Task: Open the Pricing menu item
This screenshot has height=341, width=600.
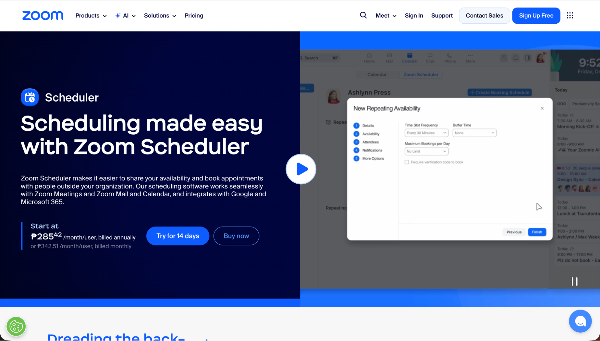Action: click(x=194, y=15)
